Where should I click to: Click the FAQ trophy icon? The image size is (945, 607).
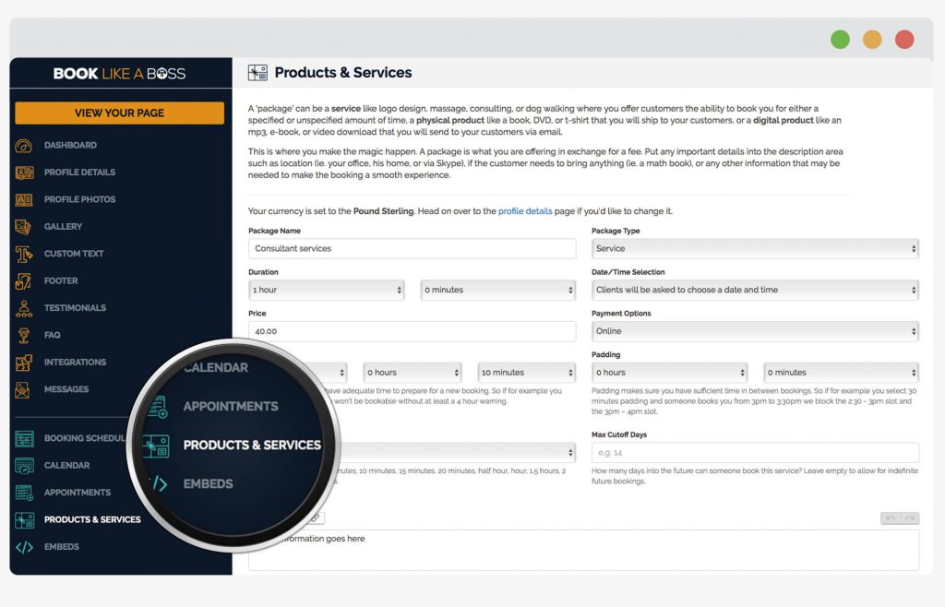pyautogui.click(x=25, y=335)
